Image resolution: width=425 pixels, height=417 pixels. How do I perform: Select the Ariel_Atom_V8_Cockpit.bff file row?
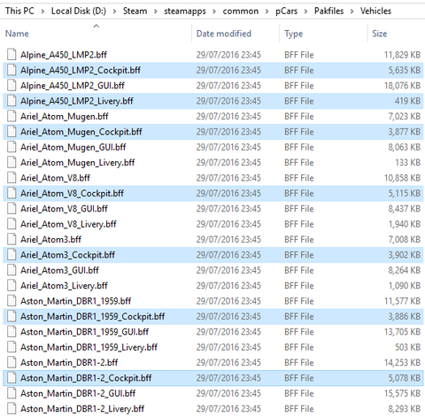[x=212, y=193]
